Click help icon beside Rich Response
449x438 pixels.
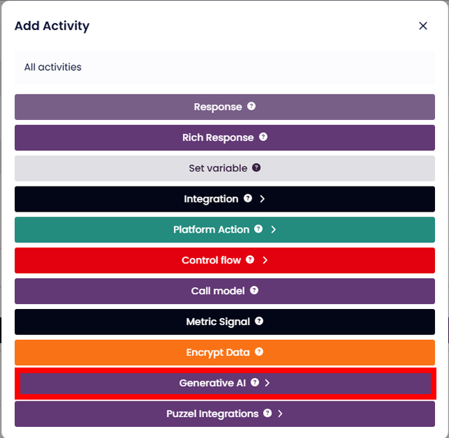(x=263, y=137)
